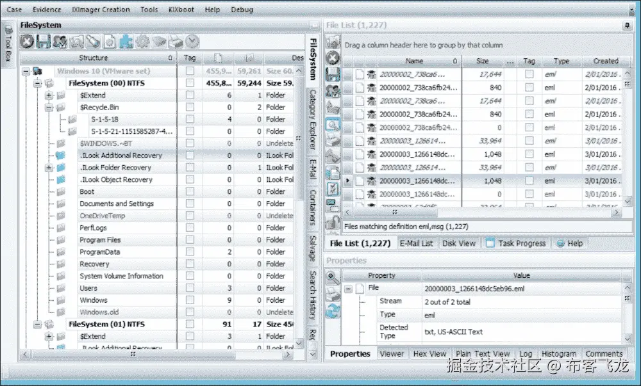This screenshot has height=386, width=641.
Task: Open the Disk View tab
Action: click(x=459, y=243)
